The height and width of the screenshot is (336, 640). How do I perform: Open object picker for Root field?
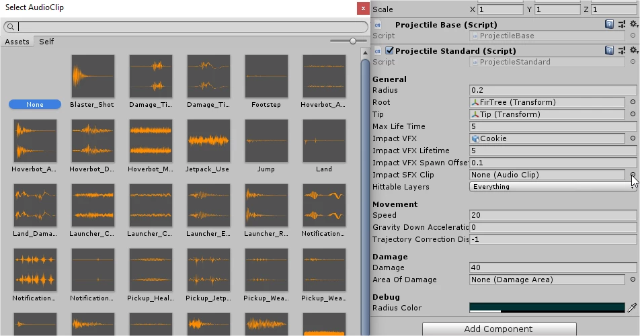[x=633, y=102]
